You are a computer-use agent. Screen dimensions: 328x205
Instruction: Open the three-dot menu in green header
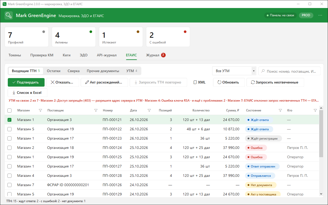point(320,15)
